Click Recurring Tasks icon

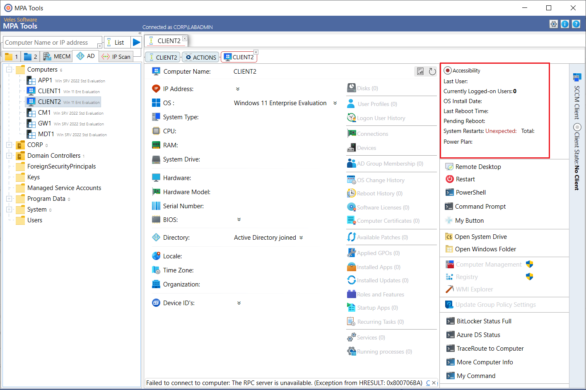pyautogui.click(x=351, y=321)
